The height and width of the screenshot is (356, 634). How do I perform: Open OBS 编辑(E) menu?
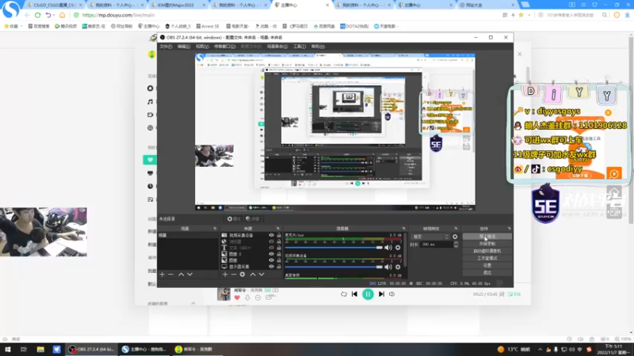(x=184, y=47)
